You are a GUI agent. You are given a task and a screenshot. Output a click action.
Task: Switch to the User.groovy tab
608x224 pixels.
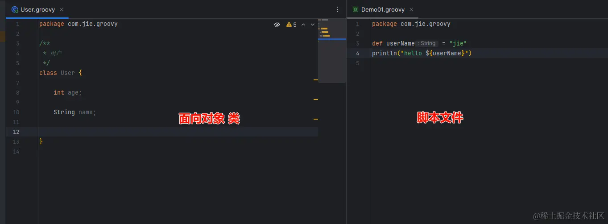click(x=37, y=9)
